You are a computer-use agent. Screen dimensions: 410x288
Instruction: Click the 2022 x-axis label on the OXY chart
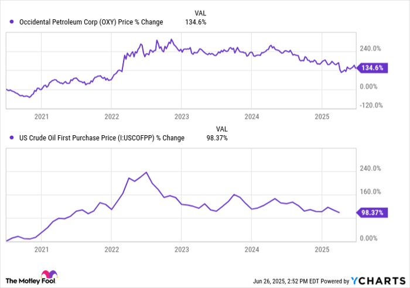coord(112,116)
